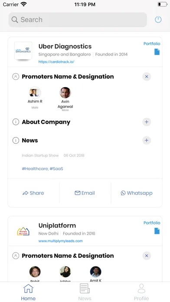View Amit K promoter photo
The height and width of the screenshot is (302, 170).
96,272
